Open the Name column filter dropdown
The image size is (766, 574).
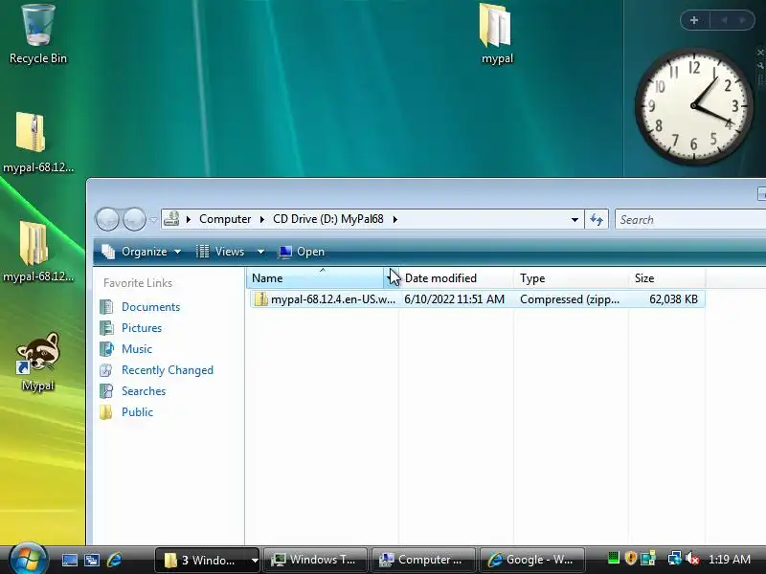(392, 278)
